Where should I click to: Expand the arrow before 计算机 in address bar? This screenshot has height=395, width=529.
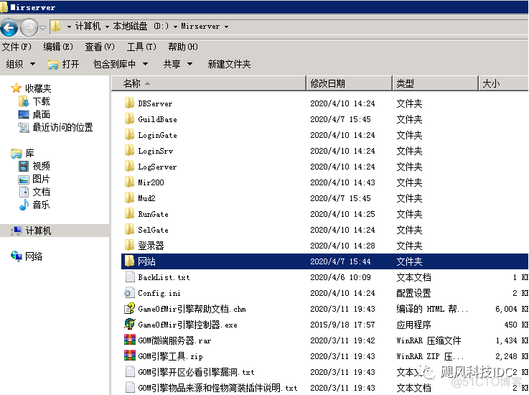pyautogui.click(x=69, y=27)
